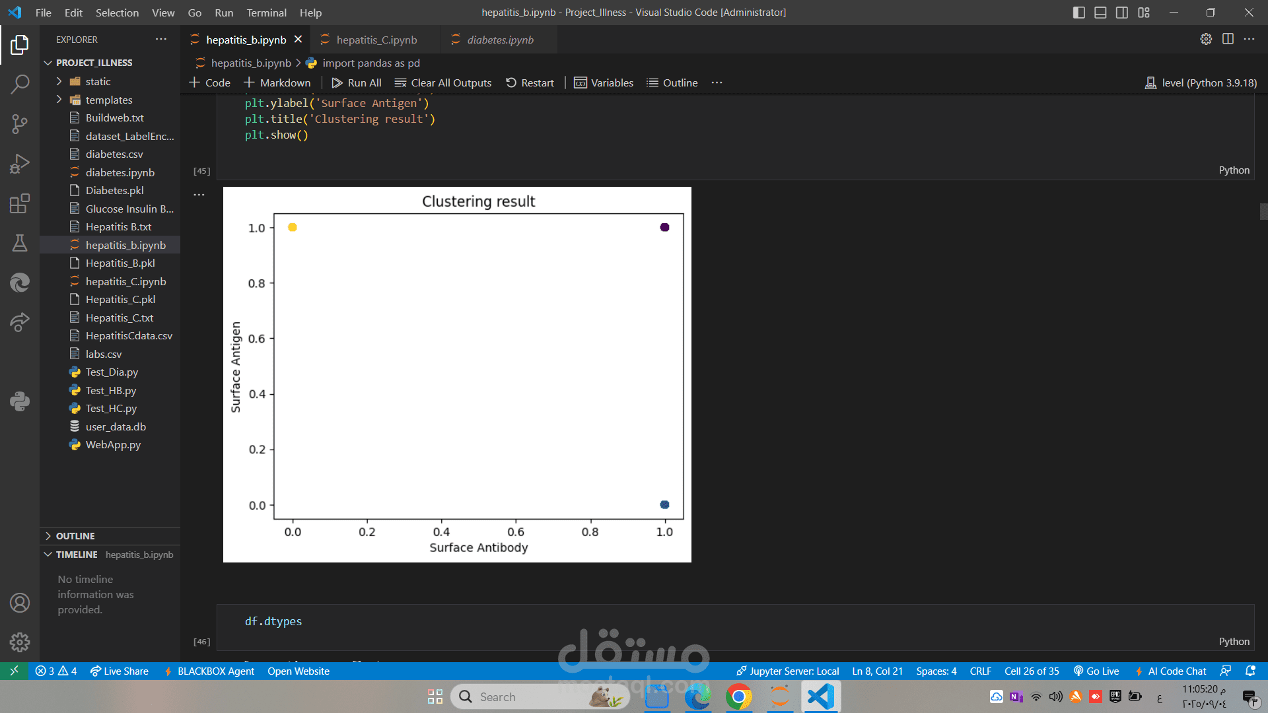Open the Python sidebar icon
Viewport: 1268px width, 713px height.
[20, 401]
